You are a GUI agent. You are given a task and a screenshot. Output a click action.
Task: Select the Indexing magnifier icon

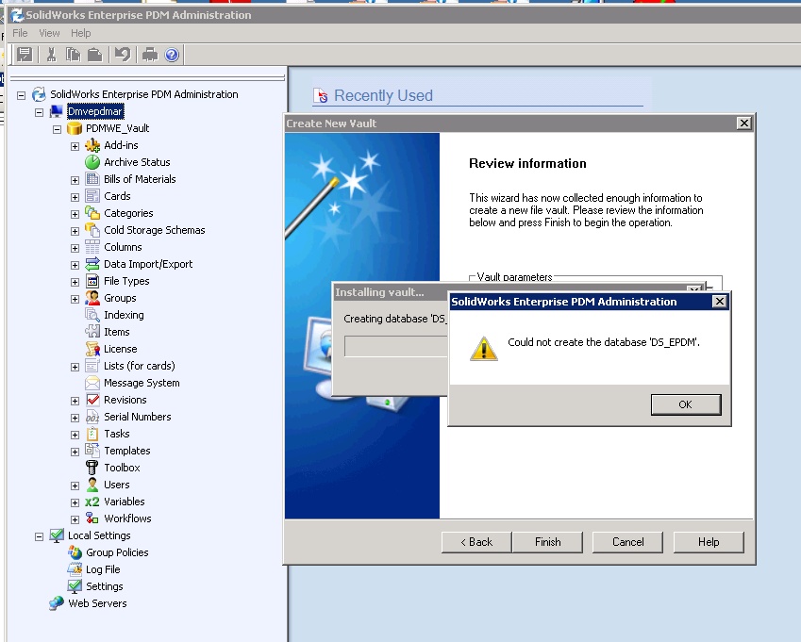(x=92, y=315)
